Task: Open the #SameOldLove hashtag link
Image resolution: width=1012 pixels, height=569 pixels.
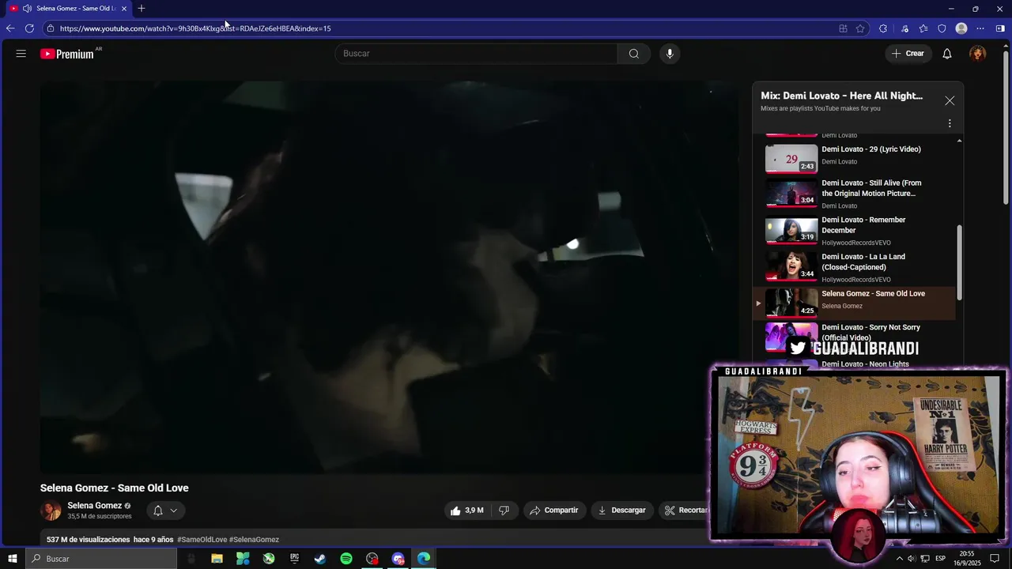Action: pyautogui.click(x=202, y=540)
